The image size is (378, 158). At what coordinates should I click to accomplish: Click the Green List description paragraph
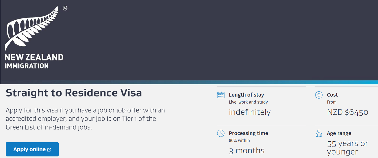click(85, 119)
